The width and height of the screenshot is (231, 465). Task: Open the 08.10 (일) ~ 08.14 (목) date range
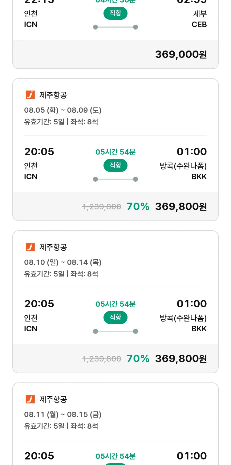[x=63, y=262]
